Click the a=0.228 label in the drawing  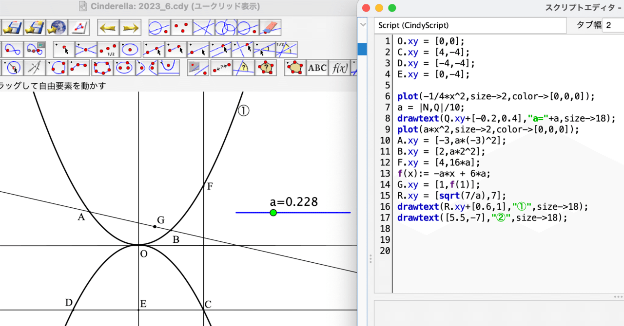[293, 201]
